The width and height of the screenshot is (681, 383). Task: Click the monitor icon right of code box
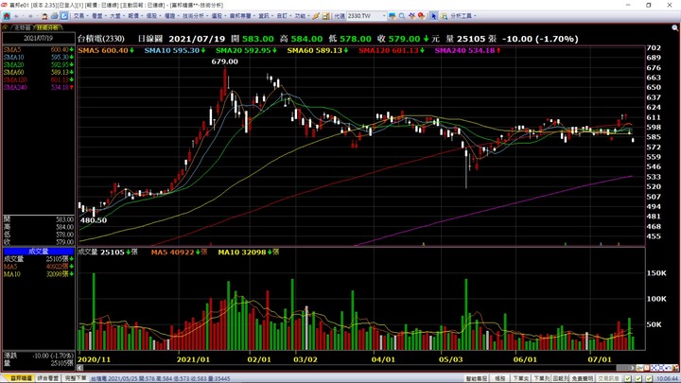(393, 16)
